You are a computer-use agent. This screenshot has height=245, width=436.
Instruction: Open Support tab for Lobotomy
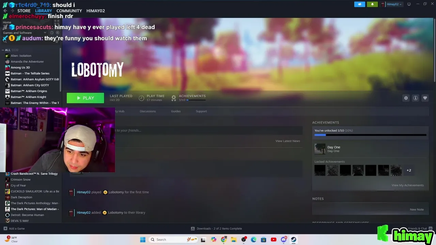(x=201, y=111)
